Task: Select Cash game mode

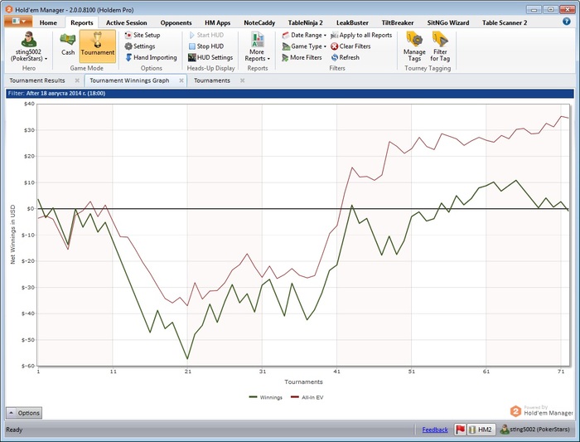Action: (68, 45)
